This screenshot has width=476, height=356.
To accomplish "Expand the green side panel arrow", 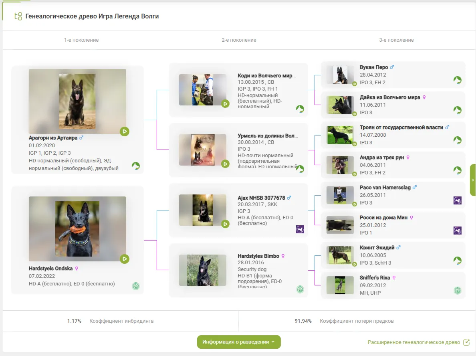I will click(473, 180).
